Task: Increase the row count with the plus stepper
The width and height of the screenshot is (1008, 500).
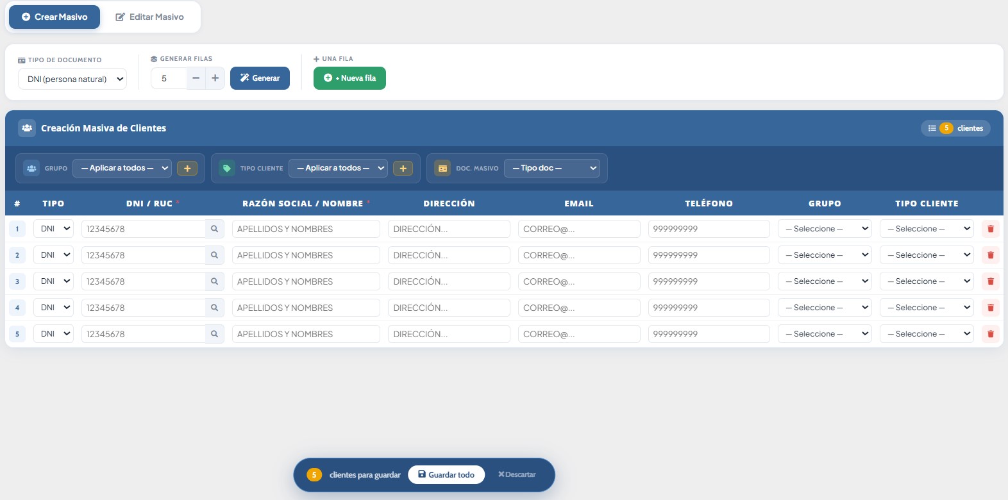Action: point(215,78)
